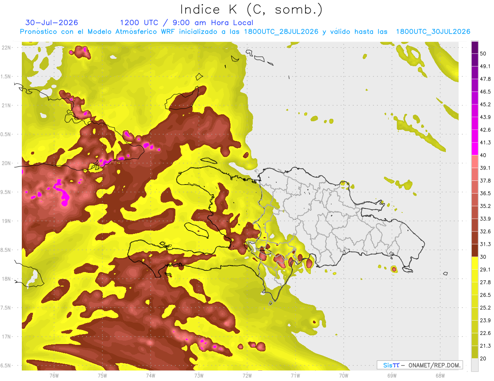Click the "37.8" color scale value

485,181
